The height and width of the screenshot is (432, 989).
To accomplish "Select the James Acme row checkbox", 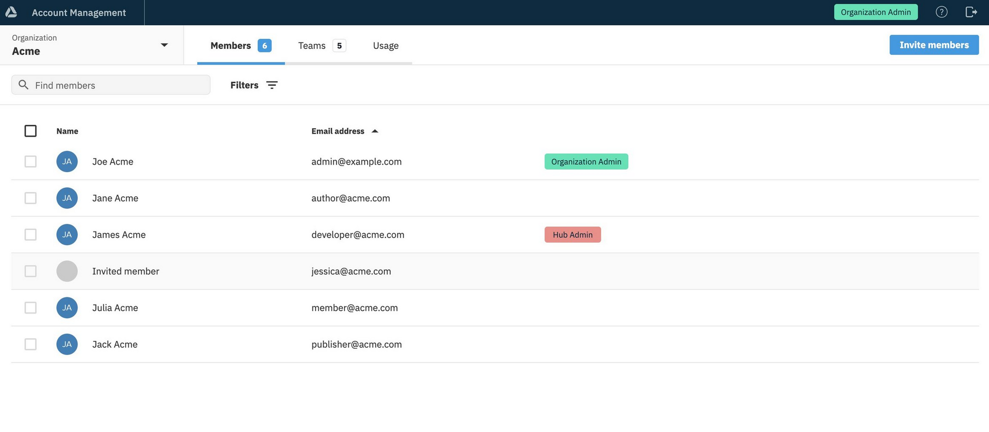I will (x=31, y=235).
